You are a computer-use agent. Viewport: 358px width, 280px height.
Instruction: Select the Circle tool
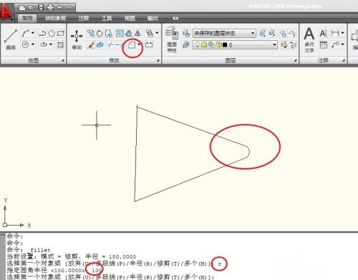(25, 44)
